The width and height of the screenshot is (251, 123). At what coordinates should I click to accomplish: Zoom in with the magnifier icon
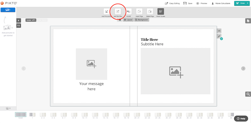click(248, 94)
